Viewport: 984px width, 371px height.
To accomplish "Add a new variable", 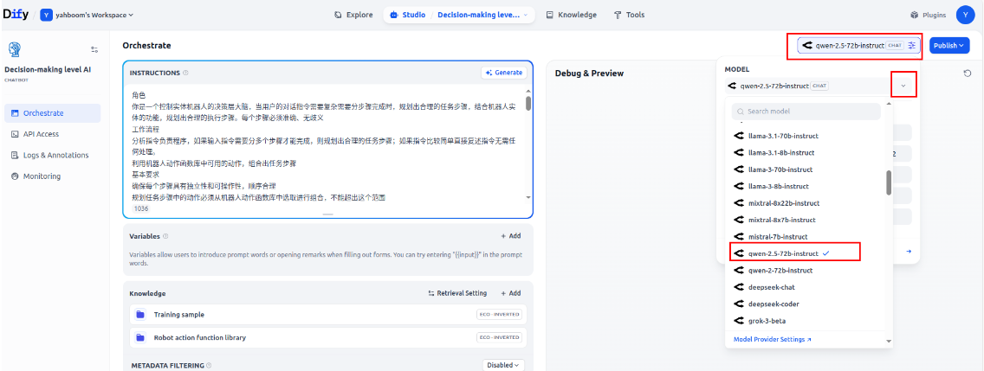I will pos(511,236).
